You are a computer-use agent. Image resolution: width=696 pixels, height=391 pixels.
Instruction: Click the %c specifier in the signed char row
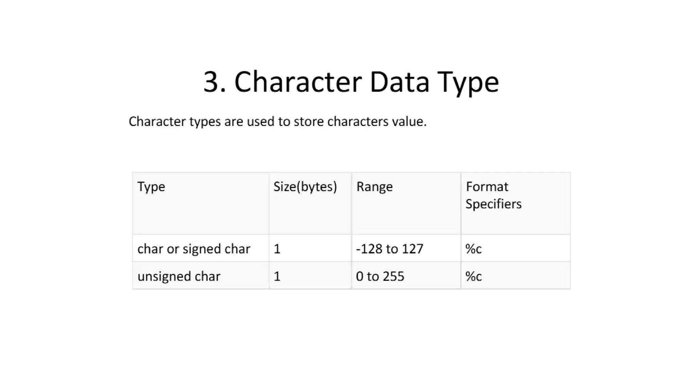pos(473,249)
